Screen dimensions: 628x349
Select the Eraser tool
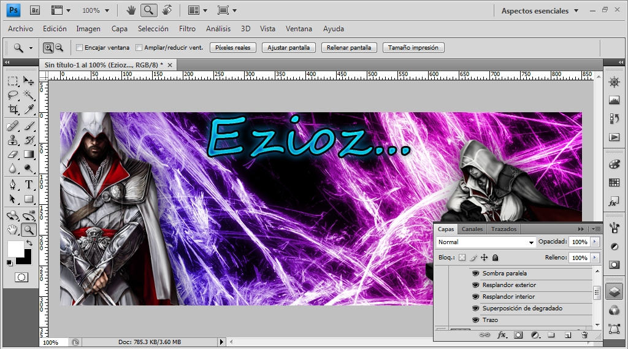pos(13,155)
